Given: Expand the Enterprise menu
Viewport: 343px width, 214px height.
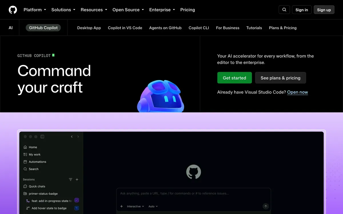Looking at the screenshot, I should pyautogui.click(x=162, y=10).
